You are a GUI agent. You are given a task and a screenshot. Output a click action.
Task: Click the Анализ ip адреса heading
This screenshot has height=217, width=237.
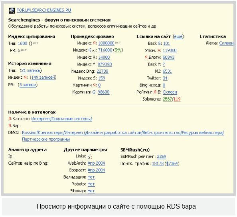[x=28, y=149]
